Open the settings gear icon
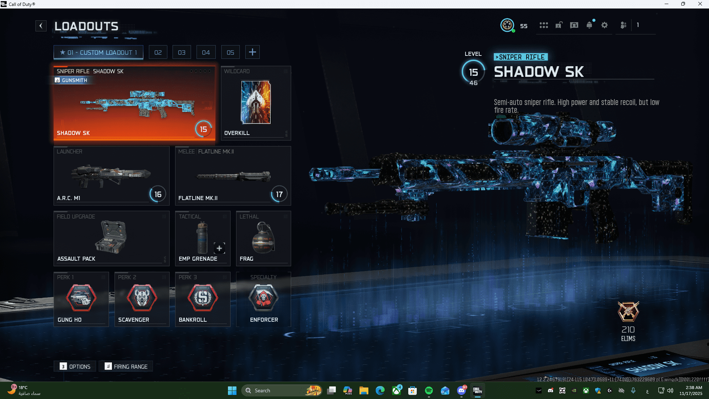 click(604, 25)
